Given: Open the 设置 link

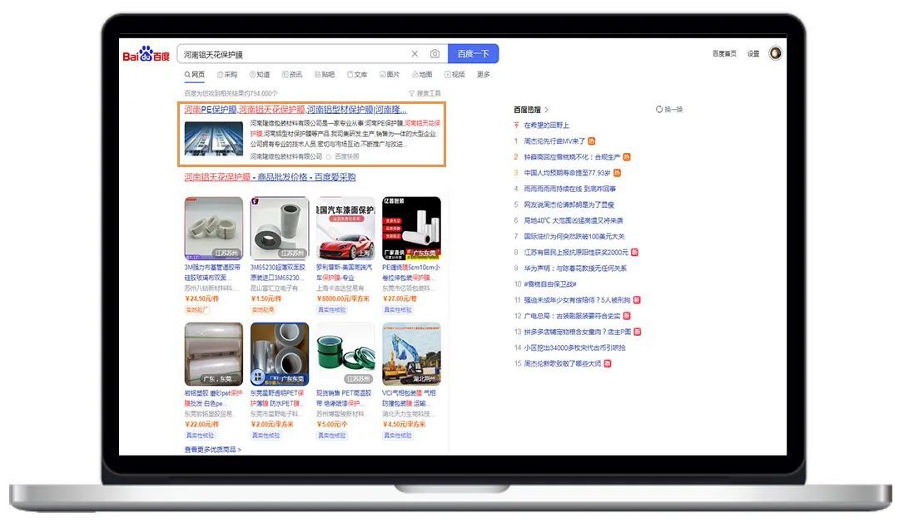Looking at the screenshot, I should (752, 54).
